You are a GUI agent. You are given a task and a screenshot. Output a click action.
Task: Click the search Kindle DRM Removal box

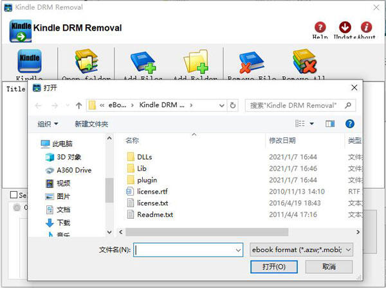point(300,105)
